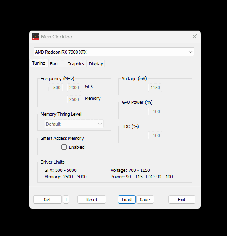Click the plus button beside Set
Viewport: 227px width, 236px height.
(66, 200)
